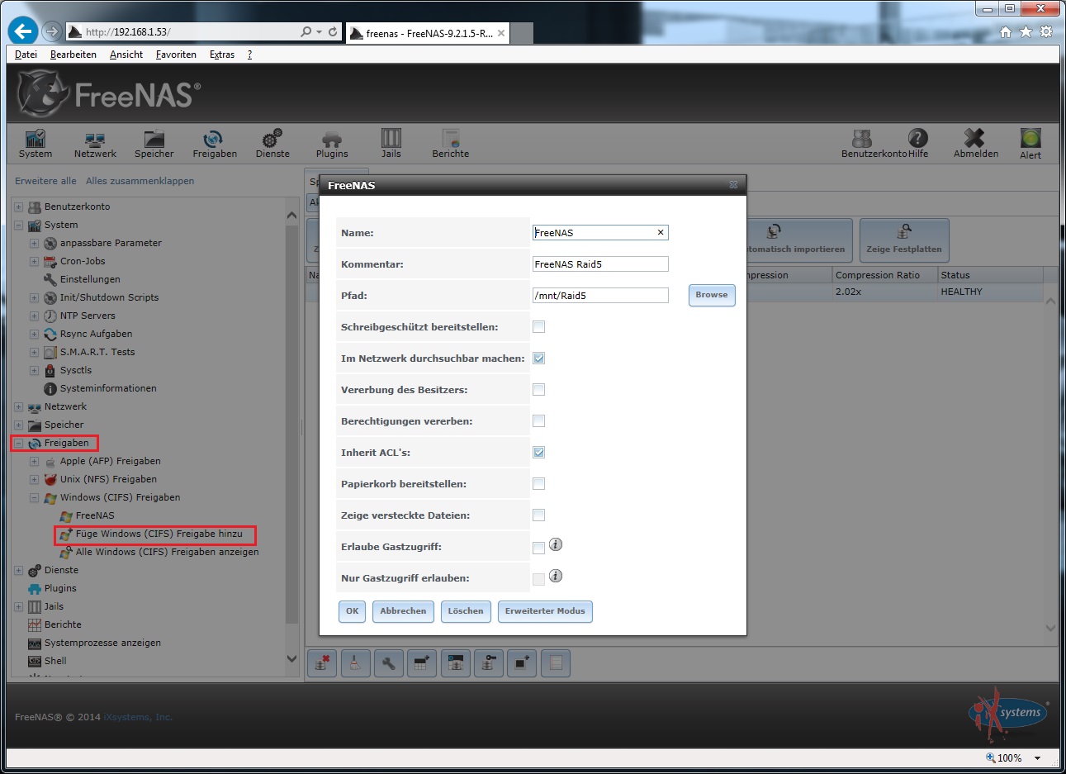Select Füge Windows (CIFS) Freigabe hinzu
The image size is (1066, 774).
click(x=159, y=534)
